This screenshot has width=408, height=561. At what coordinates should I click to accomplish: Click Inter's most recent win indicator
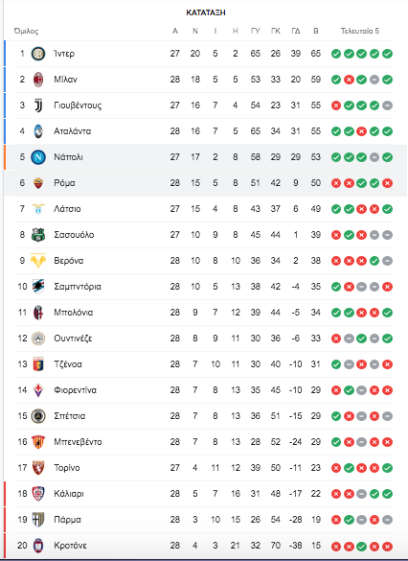pos(387,54)
